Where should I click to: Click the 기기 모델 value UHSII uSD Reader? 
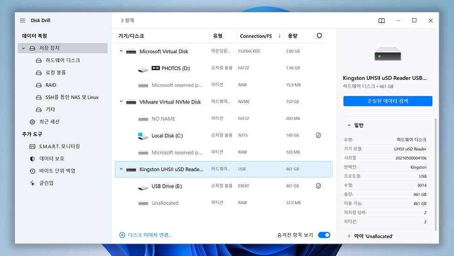(x=410, y=149)
